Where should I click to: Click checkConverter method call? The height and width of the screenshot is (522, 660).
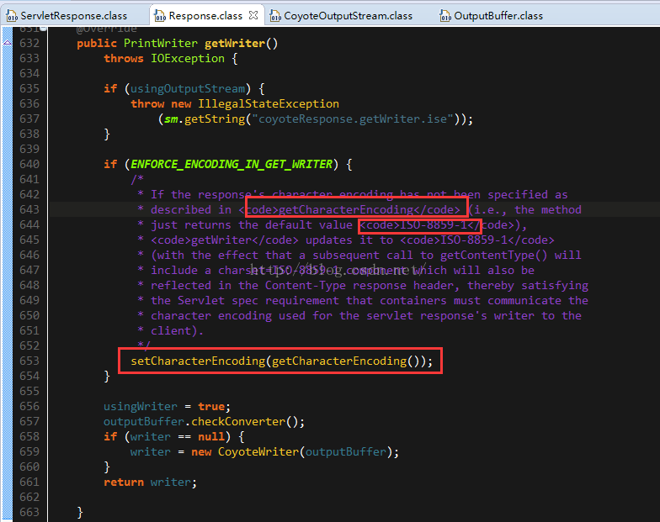(x=237, y=422)
